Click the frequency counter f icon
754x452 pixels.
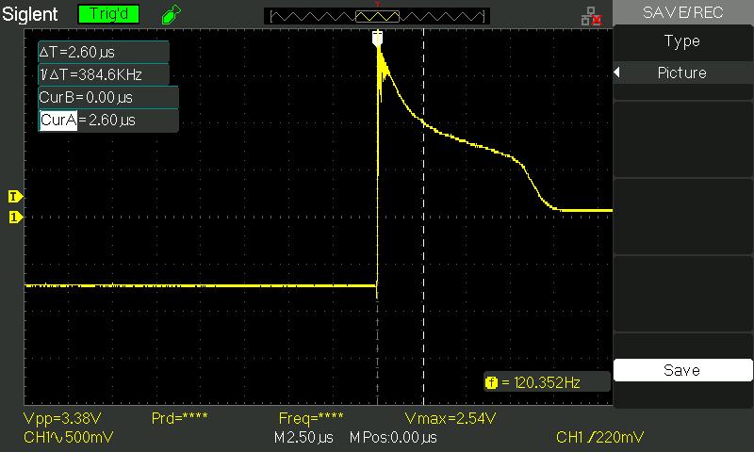(x=491, y=383)
